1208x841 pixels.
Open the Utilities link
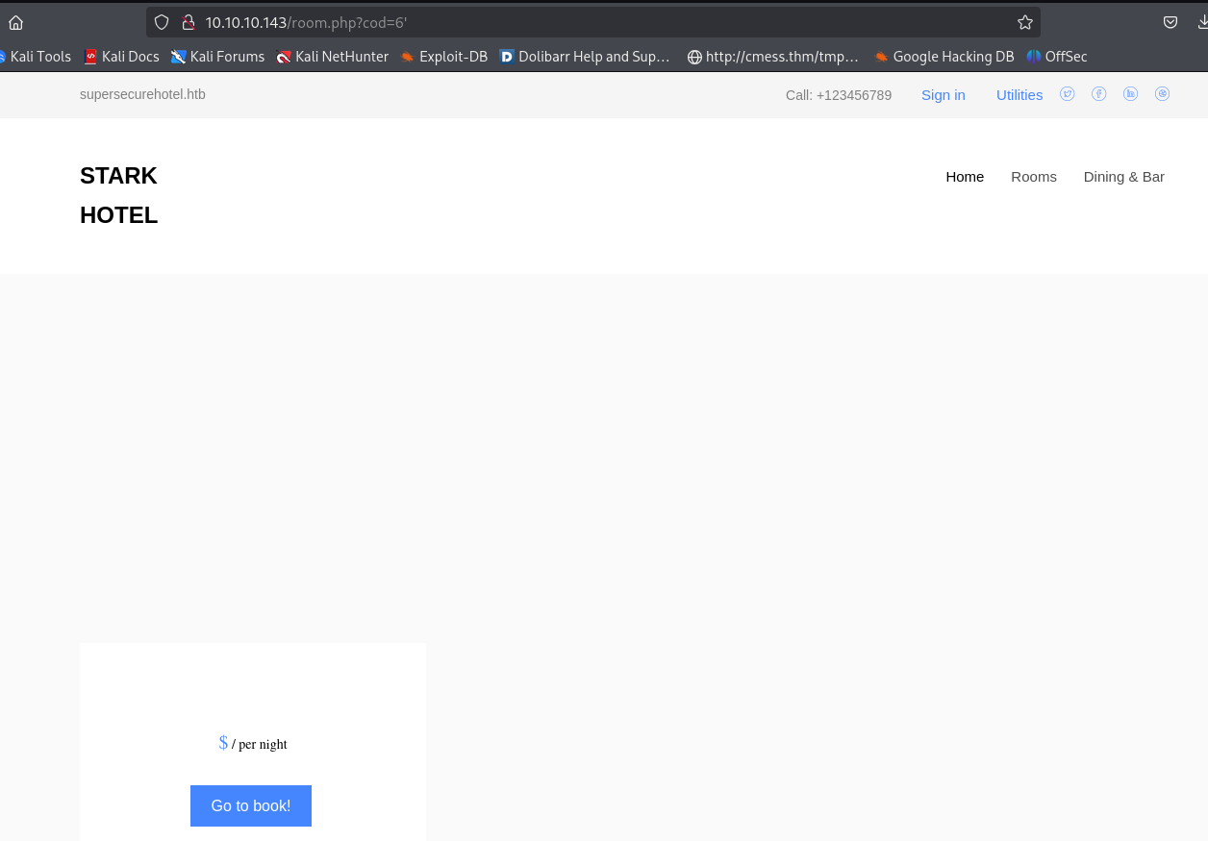(1019, 94)
